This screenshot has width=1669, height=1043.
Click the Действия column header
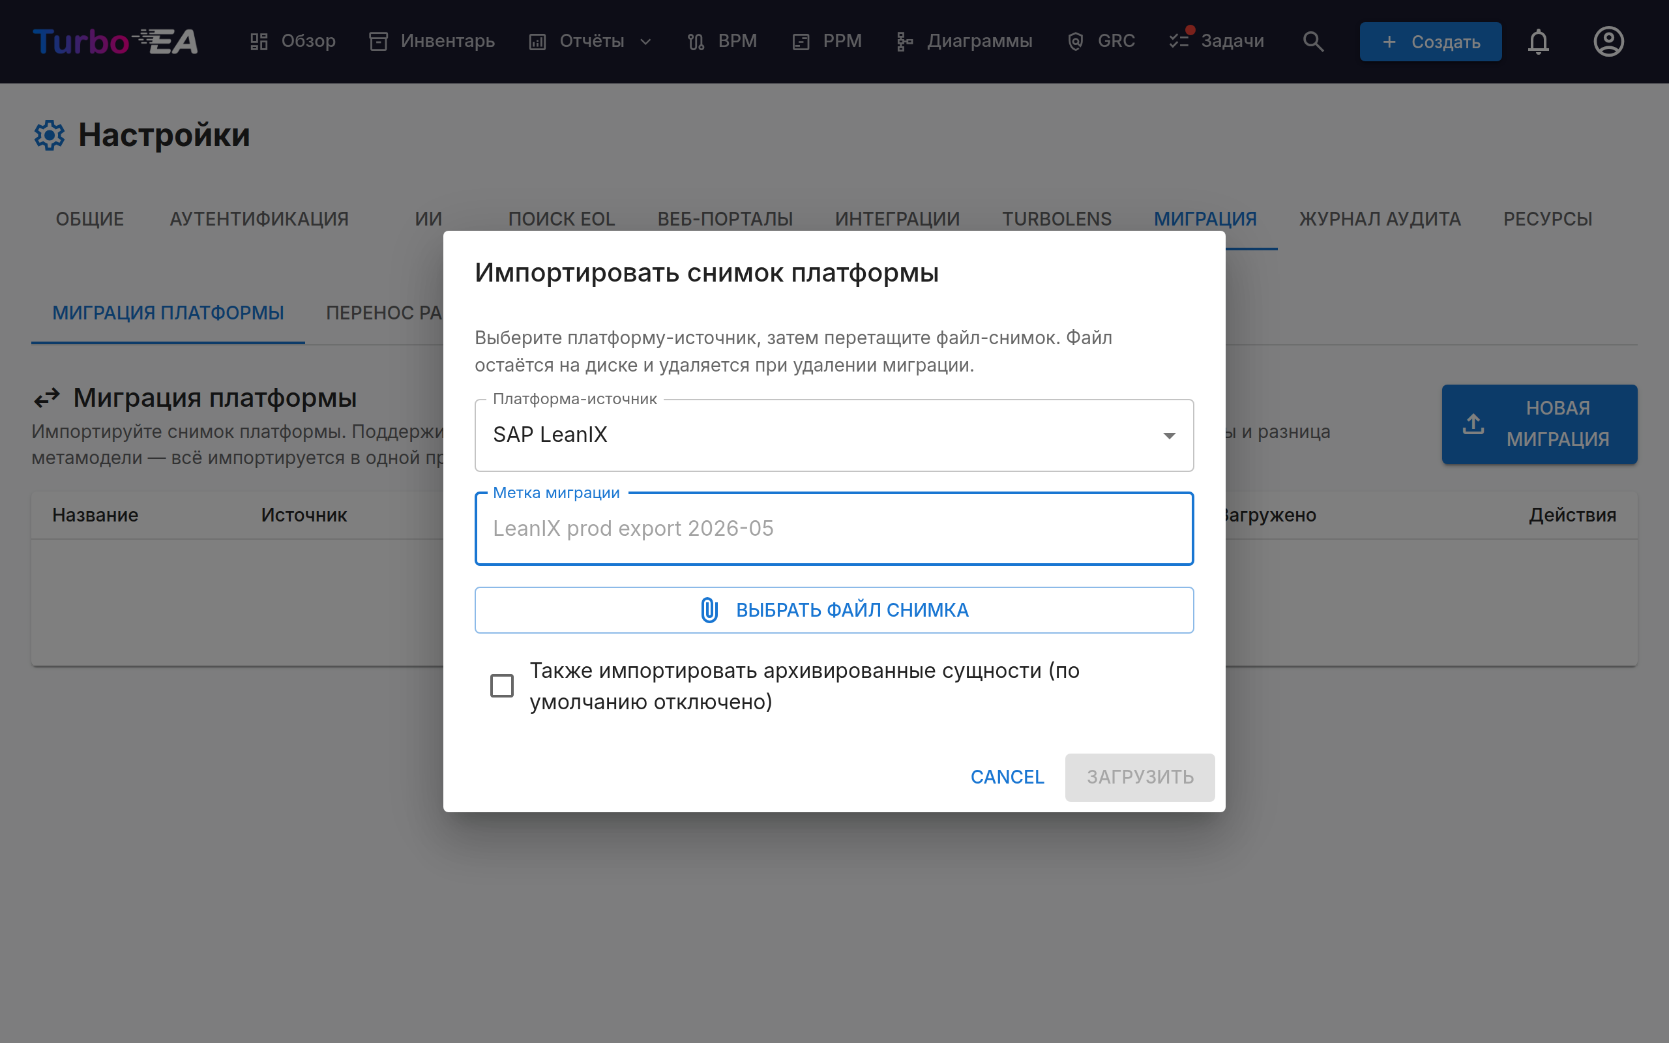click(x=1573, y=515)
